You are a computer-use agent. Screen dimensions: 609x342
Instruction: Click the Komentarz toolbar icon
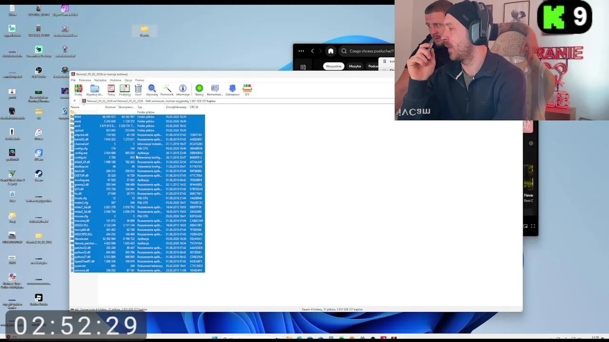(215, 90)
